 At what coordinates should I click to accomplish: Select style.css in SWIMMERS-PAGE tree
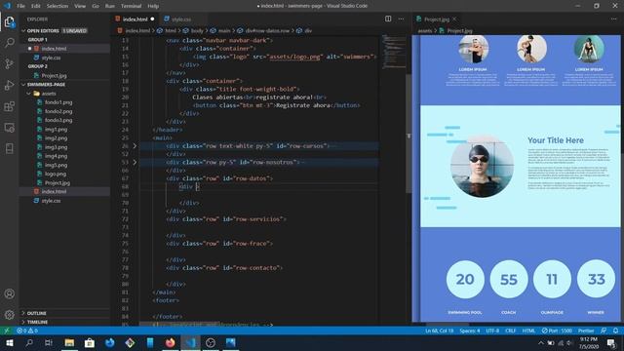pos(51,201)
